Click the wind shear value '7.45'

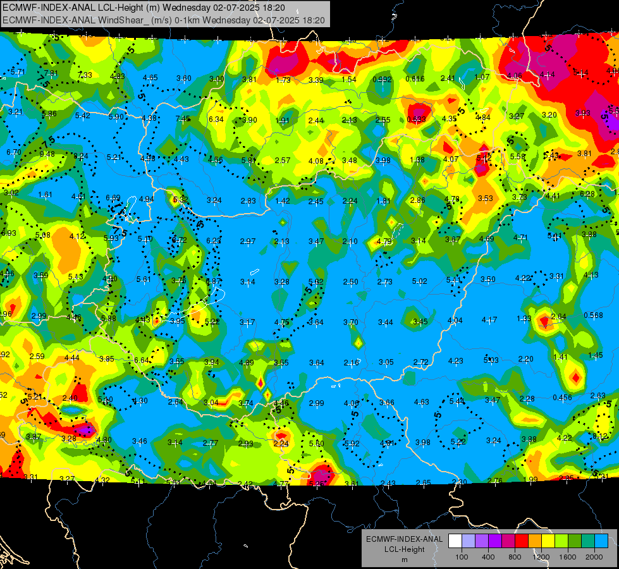point(183,118)
